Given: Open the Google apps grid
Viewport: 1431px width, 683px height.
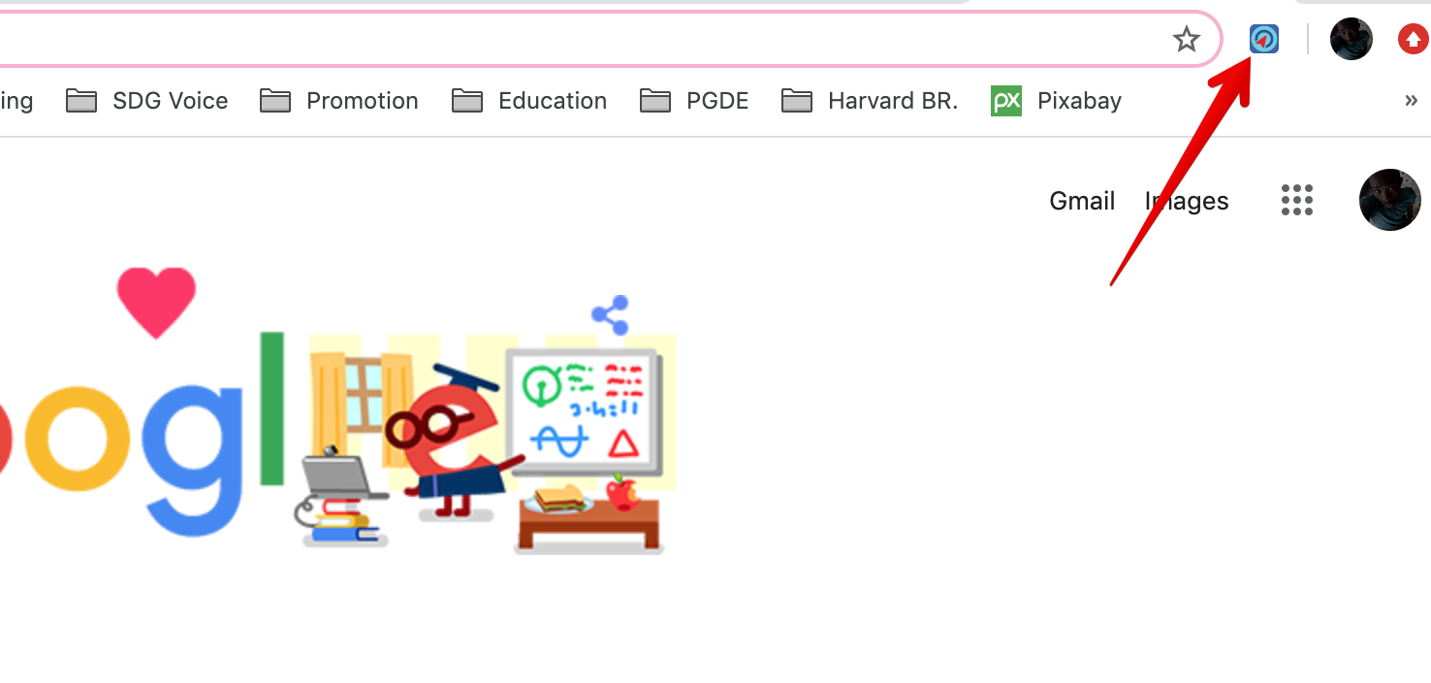Looking at the screenshot, I should [x=1296, y=200].
